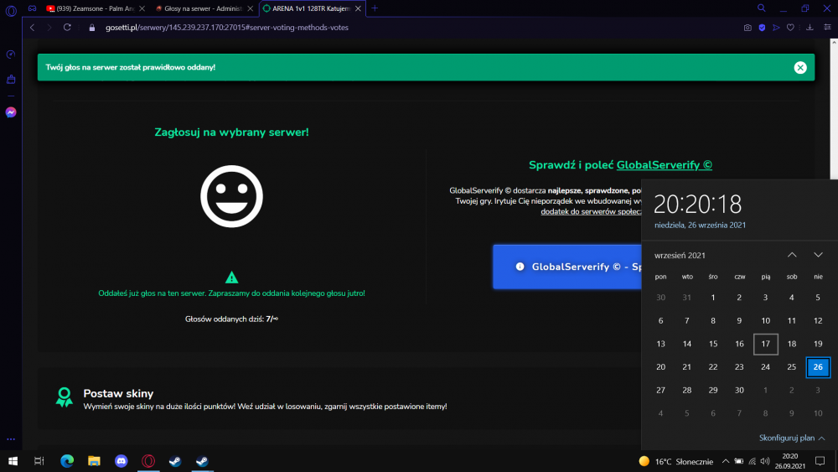Open the sidebar bag icon
This screenshot has height=472, width=838.
tap(11, 80)
